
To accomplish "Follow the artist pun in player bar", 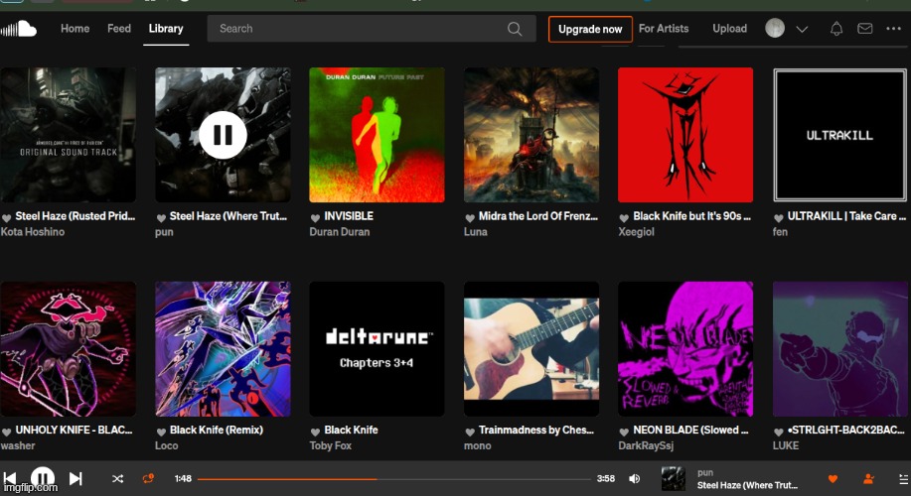I will click(868, 478).
